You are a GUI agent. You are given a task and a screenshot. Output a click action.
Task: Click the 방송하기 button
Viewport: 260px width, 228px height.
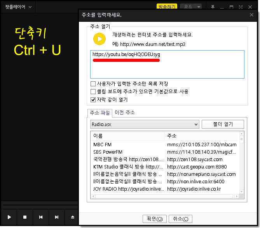pyautogui.click(x=167, y=7)
